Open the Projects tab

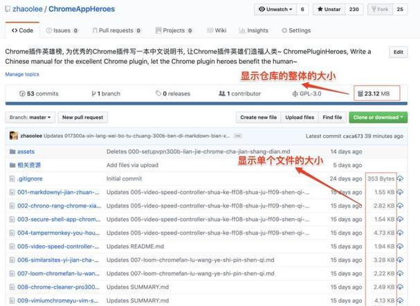(174, 30)
